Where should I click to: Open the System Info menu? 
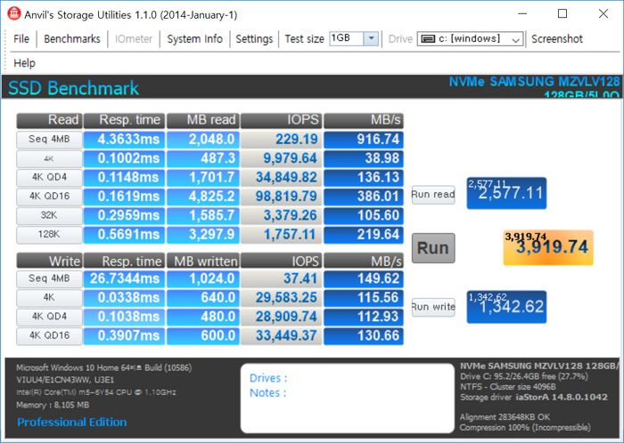coord(194,39)
